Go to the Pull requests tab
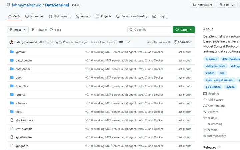The image size is (240, 150). coord(60,16)
